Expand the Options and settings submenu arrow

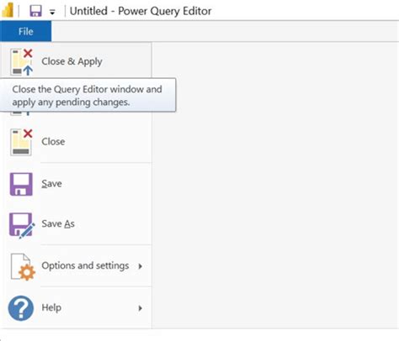tap(141, 266)
